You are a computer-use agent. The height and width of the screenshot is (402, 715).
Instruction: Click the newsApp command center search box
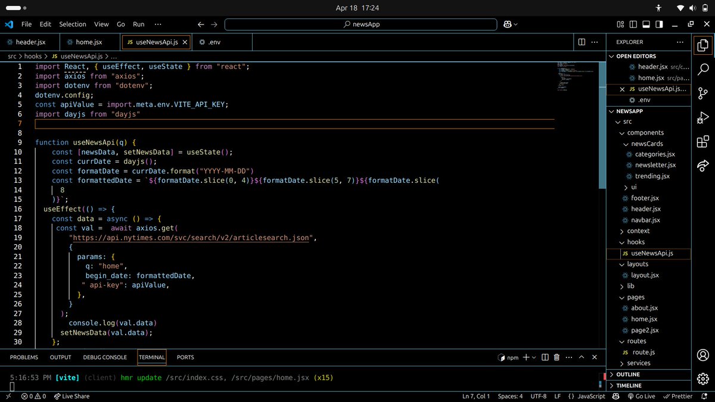[x=360, y=24]
